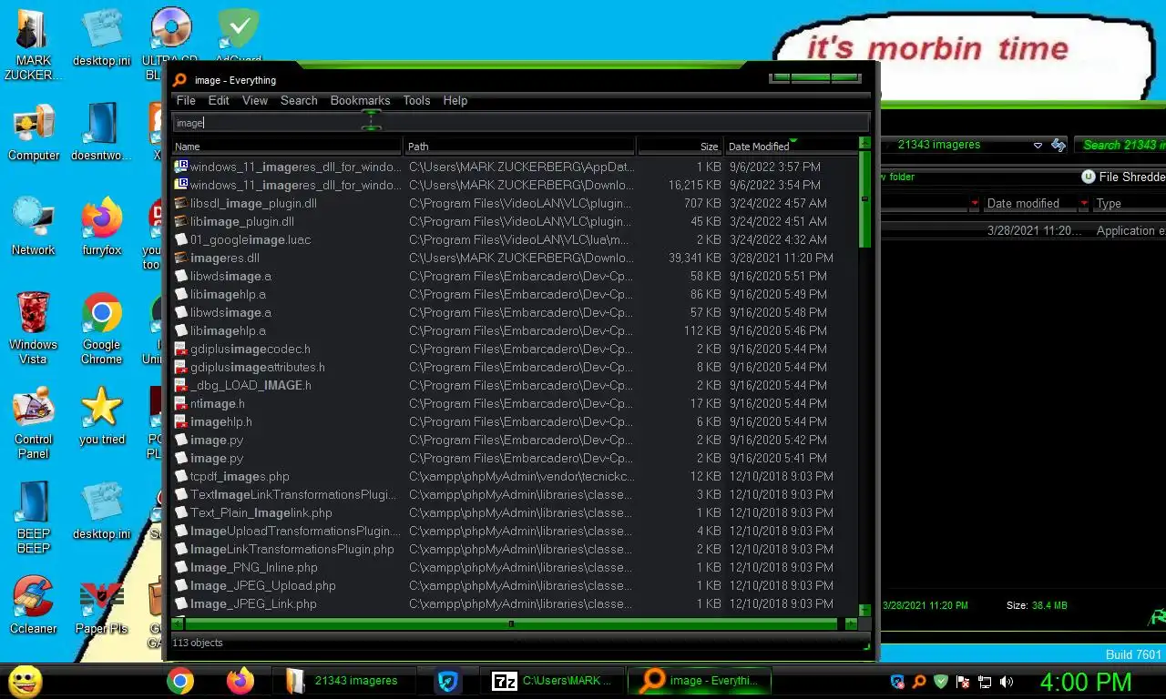Launch the Ccleaner desktop shortcut

point(34,605)
